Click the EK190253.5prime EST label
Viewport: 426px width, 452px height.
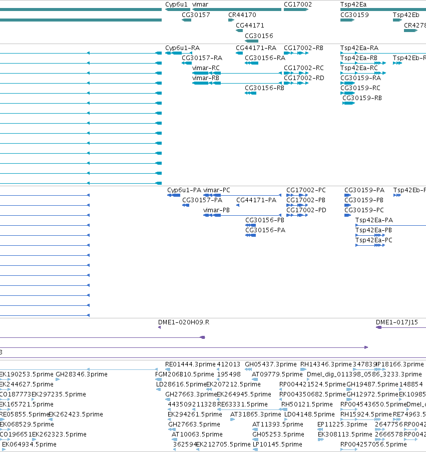tap(27, 374)
